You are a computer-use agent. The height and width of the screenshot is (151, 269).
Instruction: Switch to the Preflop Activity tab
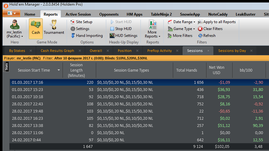point(159,51)
